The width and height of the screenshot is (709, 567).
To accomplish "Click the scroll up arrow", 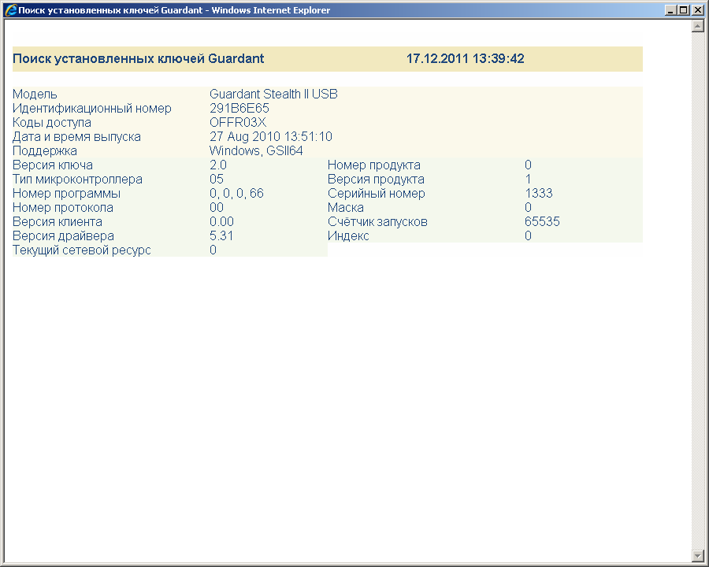I will click(697, 26).
